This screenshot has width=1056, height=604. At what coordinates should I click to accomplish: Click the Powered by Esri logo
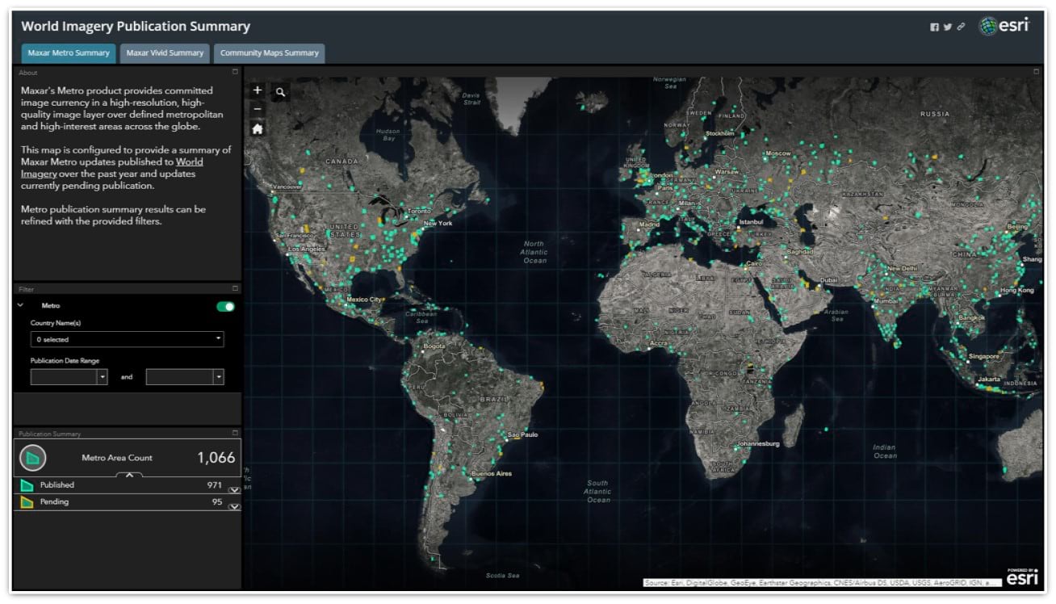(x=1023, y=577)
